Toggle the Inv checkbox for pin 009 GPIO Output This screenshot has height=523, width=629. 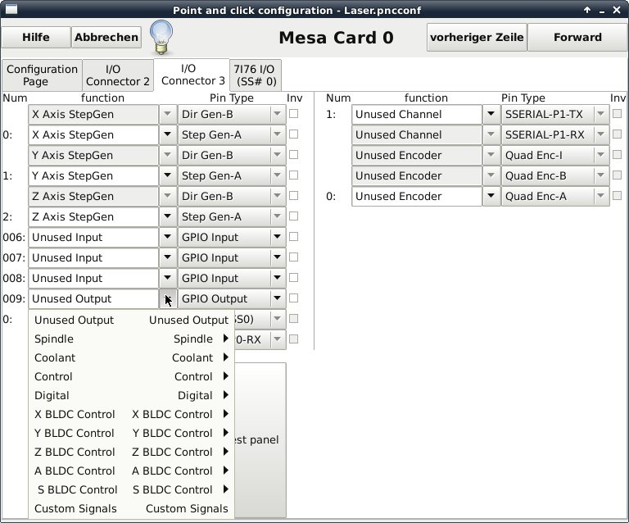tap(294, 298)
